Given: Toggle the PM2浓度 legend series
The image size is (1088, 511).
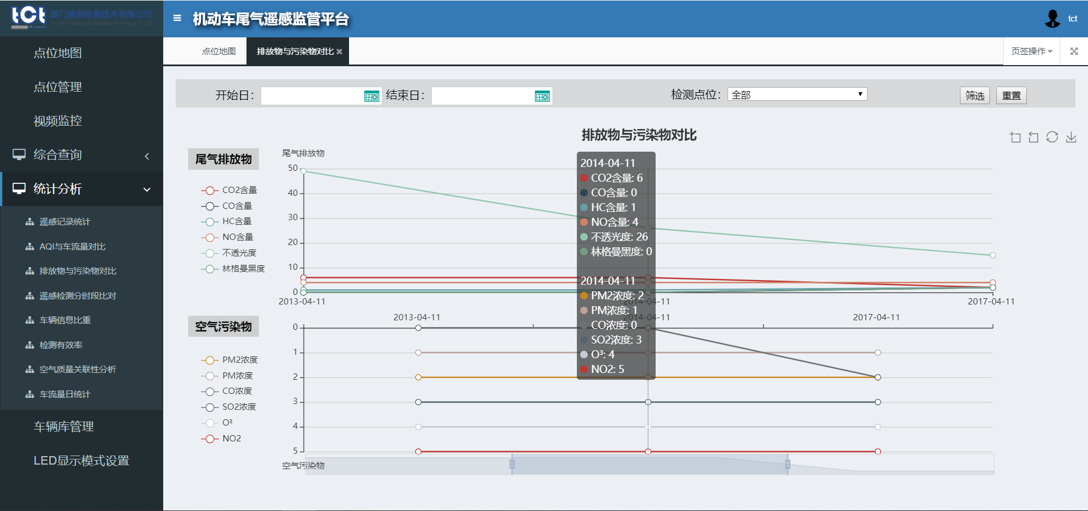Looking at the screenshot, I should (x=229, y=360).
